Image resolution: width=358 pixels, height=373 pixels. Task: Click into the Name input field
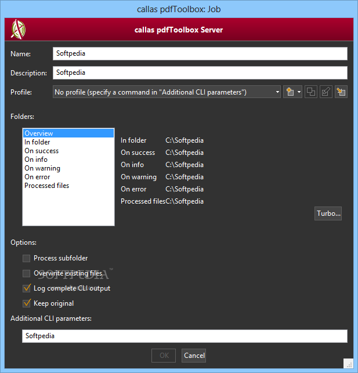[200, 53]
